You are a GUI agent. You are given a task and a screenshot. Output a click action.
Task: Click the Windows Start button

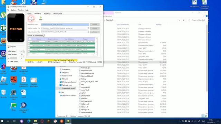click(2, 121)
